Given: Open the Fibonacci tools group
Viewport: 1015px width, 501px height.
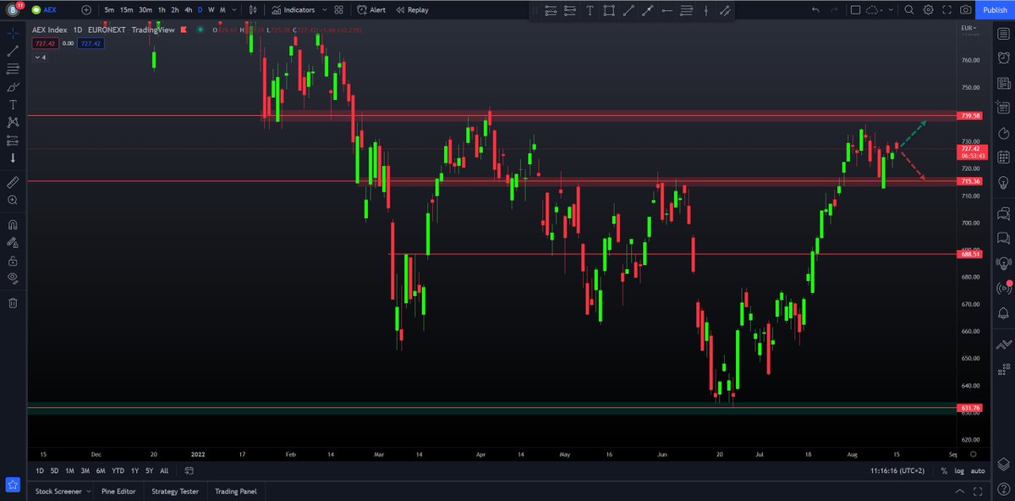Looking at the screenshot, I should [13, 69].
